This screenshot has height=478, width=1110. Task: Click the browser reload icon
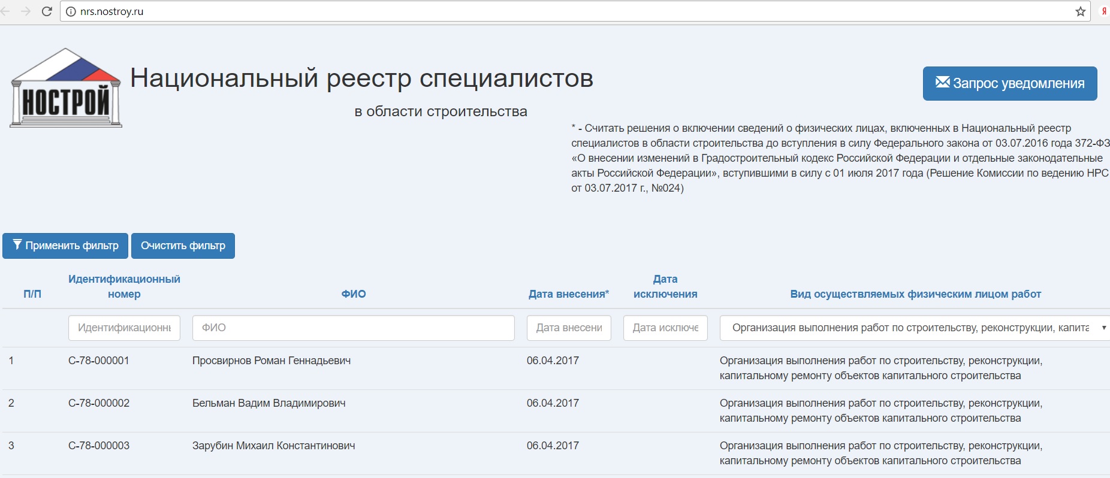coord(47,11)
